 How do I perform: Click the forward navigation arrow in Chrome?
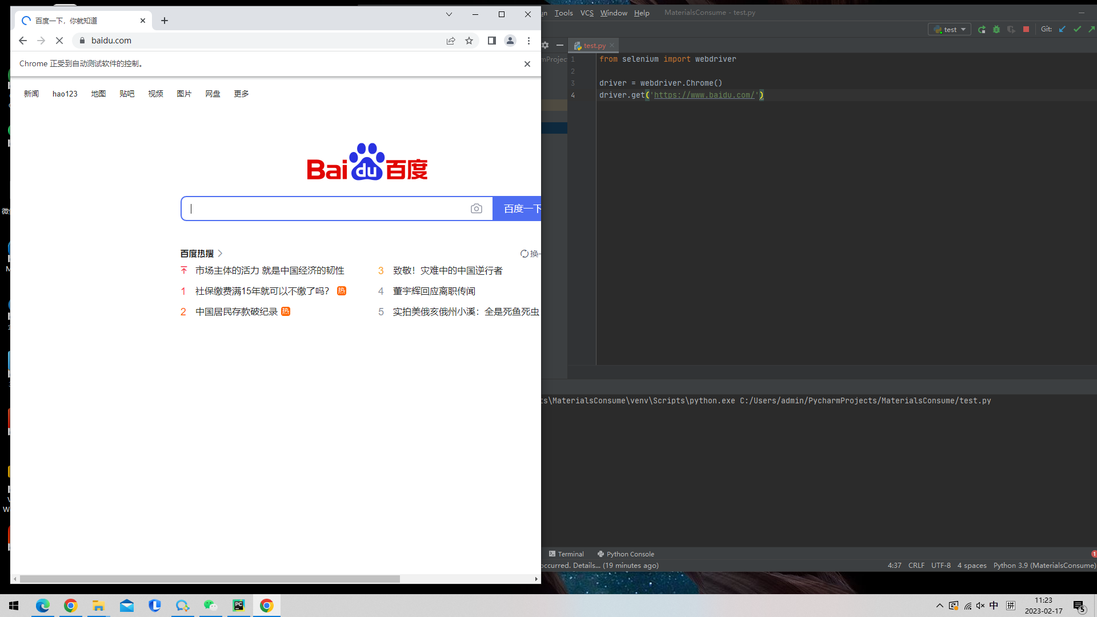coord(41,41)
